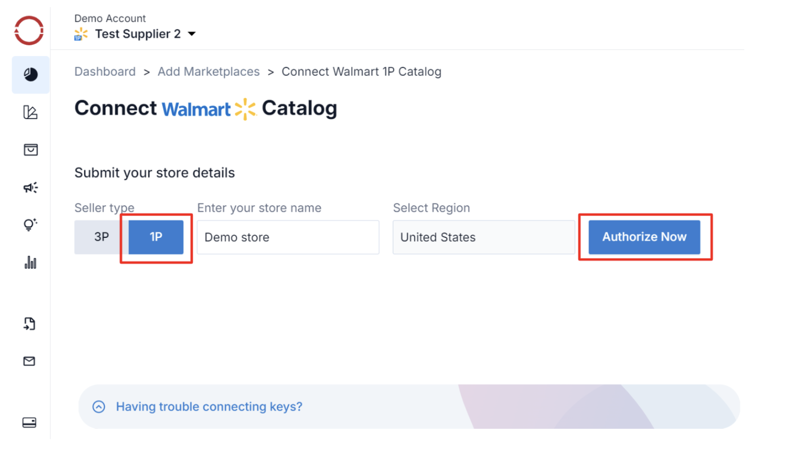
Task: Open the shopping box sidebar icon
Action: coord(31,150)
